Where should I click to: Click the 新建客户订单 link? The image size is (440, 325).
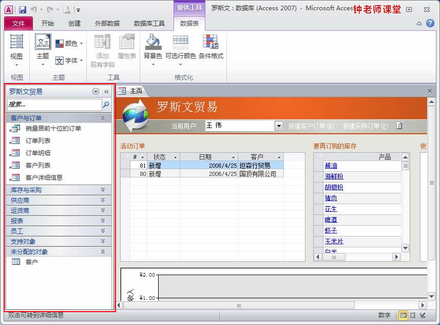coord(311,126)
